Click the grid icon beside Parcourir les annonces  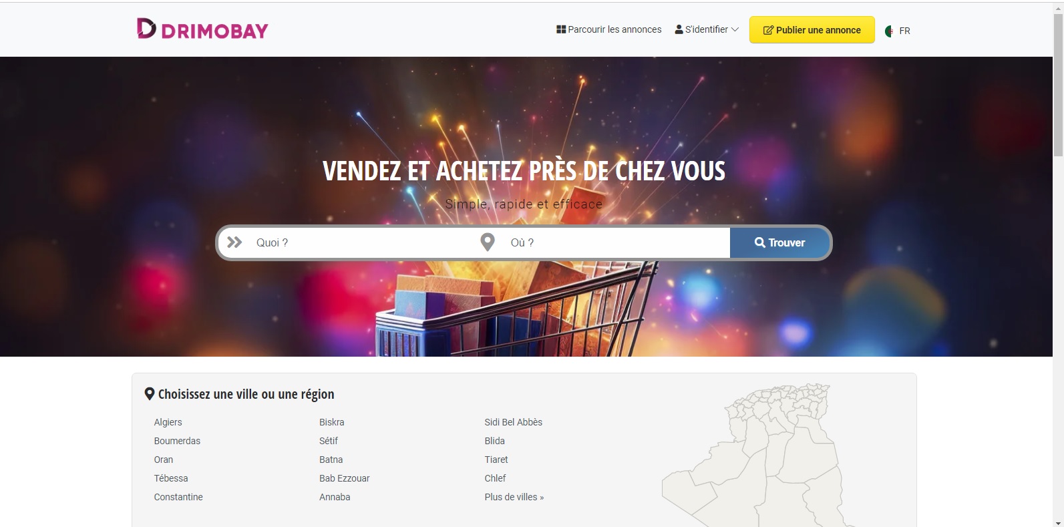(x=561, y=29)
